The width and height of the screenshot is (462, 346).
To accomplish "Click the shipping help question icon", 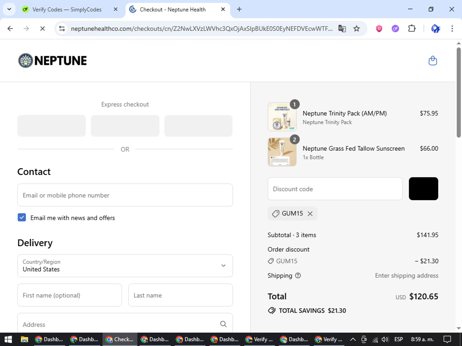I will tap(298, 276).
